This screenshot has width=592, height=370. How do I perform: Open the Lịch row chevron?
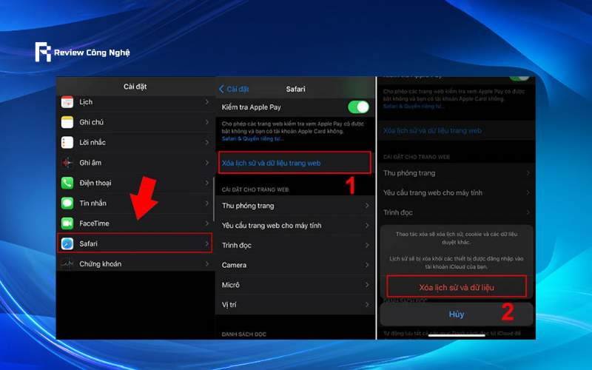207,102
